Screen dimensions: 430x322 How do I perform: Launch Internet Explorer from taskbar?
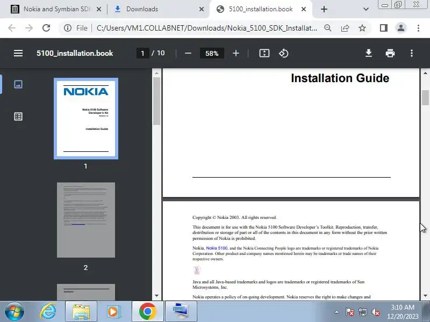click(48, 311)
